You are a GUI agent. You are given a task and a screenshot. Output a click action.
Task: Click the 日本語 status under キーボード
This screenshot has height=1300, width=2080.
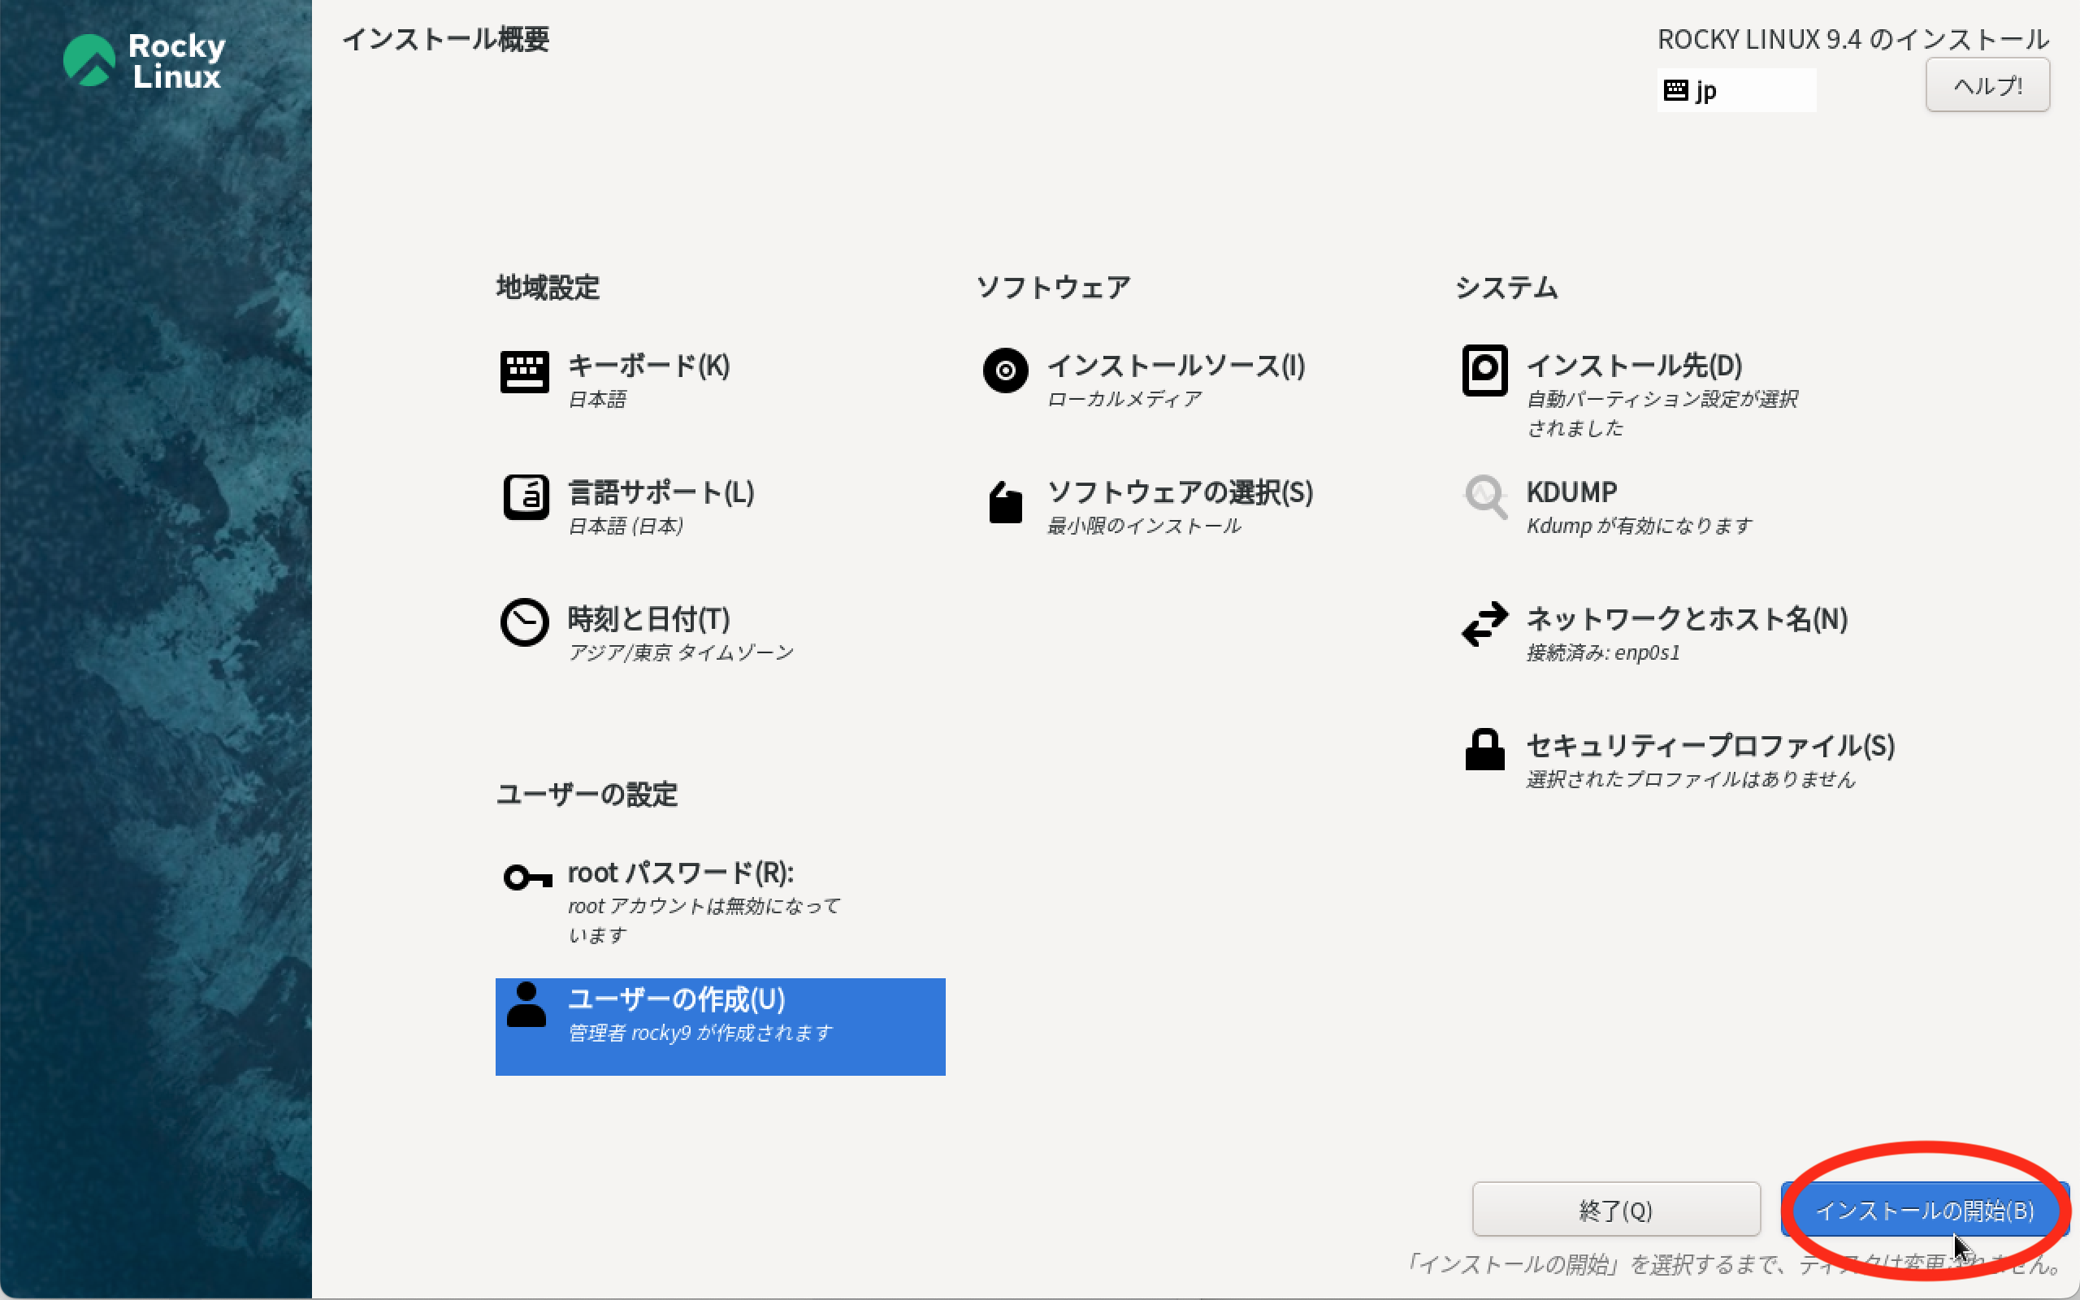pyautogui.click(x=597, y=400)
